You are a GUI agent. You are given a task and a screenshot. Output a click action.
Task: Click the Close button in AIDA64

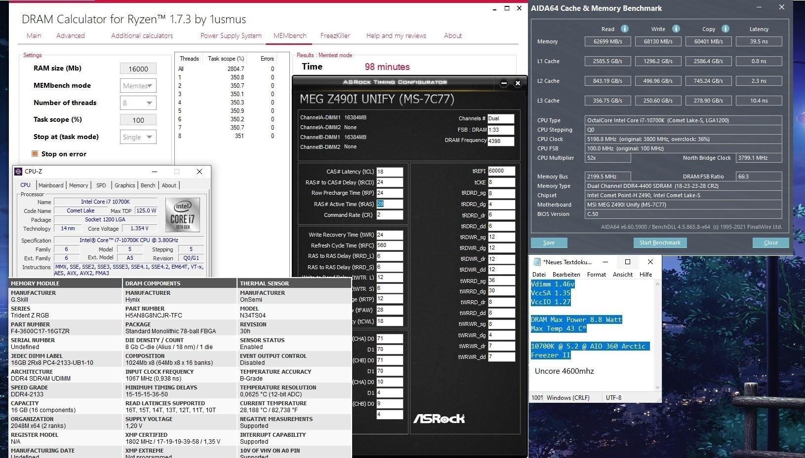point(770,243)
